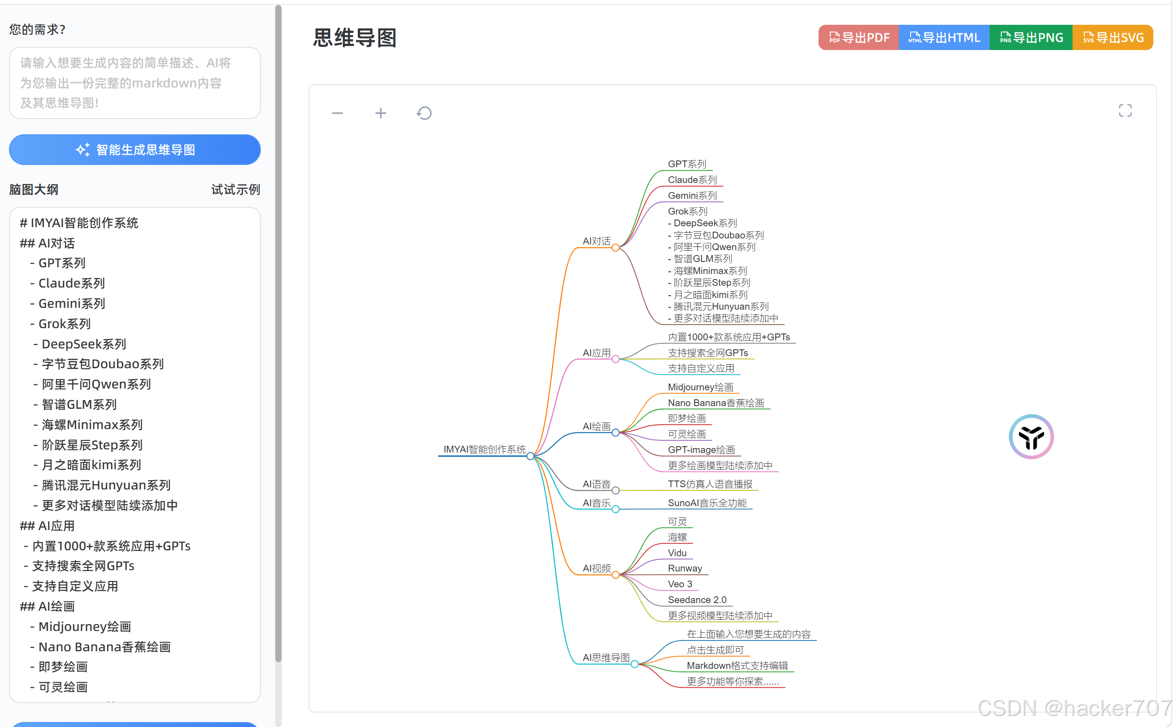Collapse the AI绘画 node circle
The height and width of the screenshot is (727, 1175).
[x=615, y=433]
